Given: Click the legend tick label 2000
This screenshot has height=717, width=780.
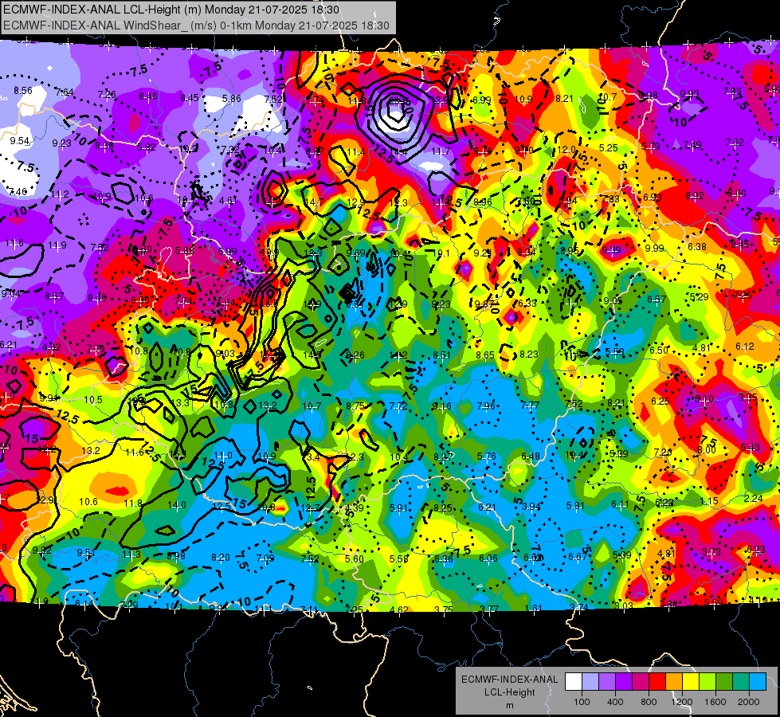Looking at the screenshot, I should click(x=749, y=702).
